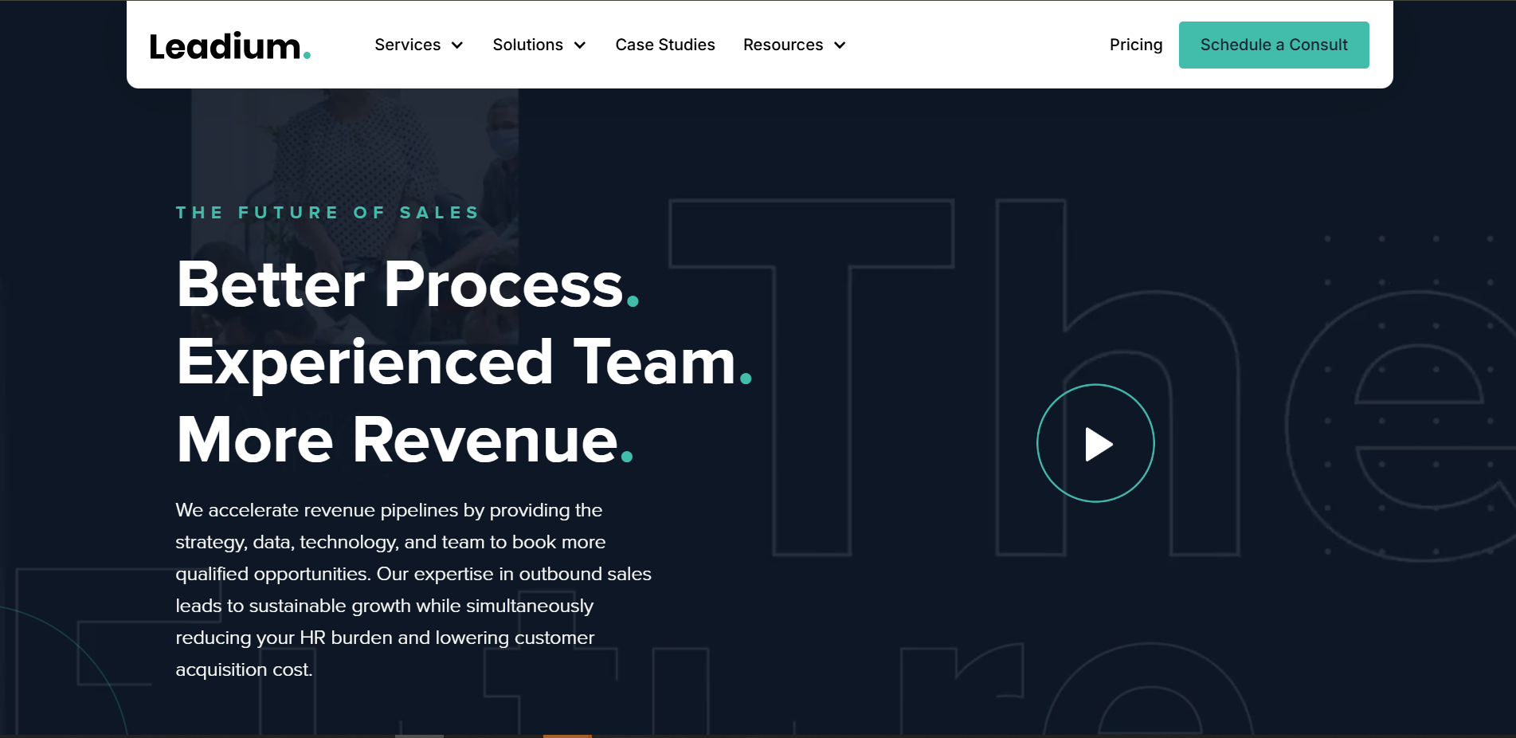Open the Services menu
Image resolution: width=1516 pixels, height=738 pixels.
[x=408, y=45]
